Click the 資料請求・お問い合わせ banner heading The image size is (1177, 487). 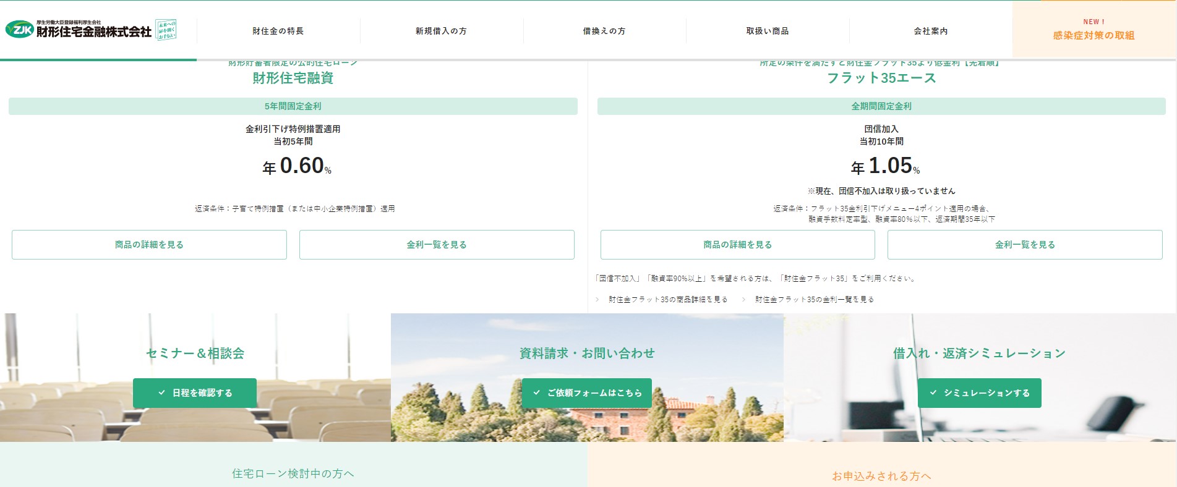[587, 354]
